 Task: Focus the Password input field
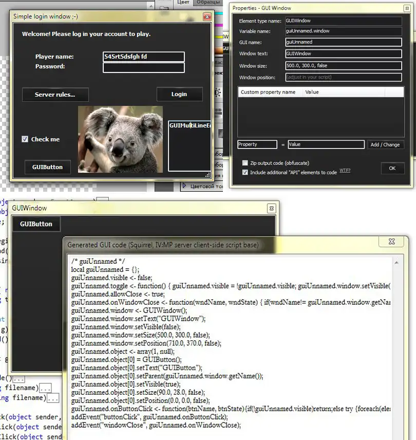(143, 68)
